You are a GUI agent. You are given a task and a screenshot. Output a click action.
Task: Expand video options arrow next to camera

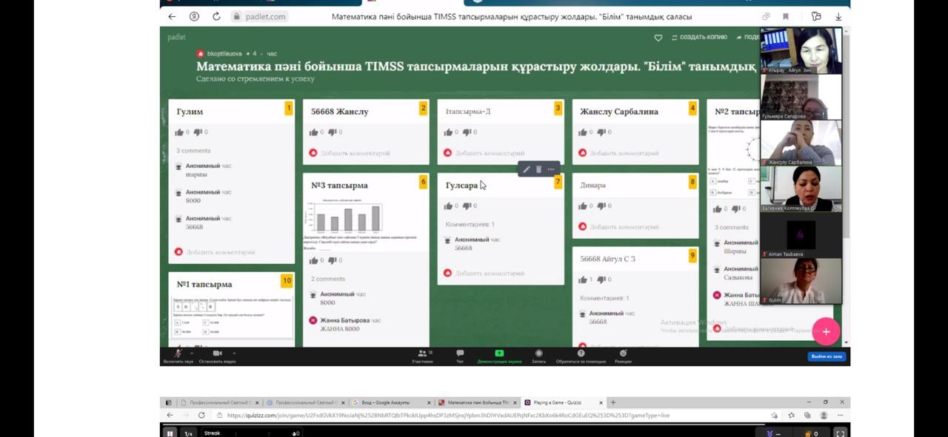(x=234, y=353)
